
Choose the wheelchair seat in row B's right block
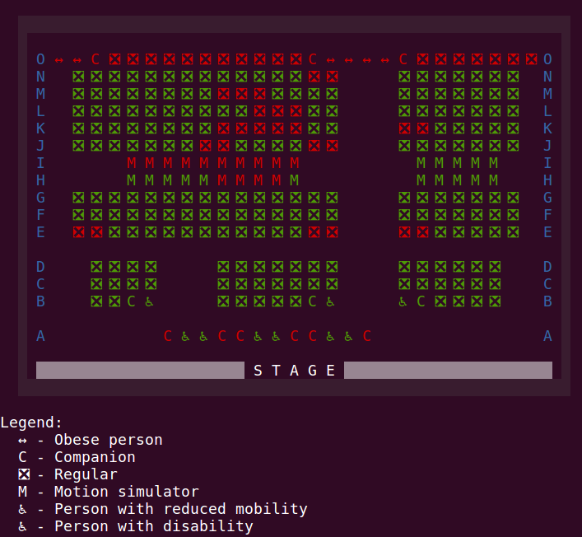point(403,302)
